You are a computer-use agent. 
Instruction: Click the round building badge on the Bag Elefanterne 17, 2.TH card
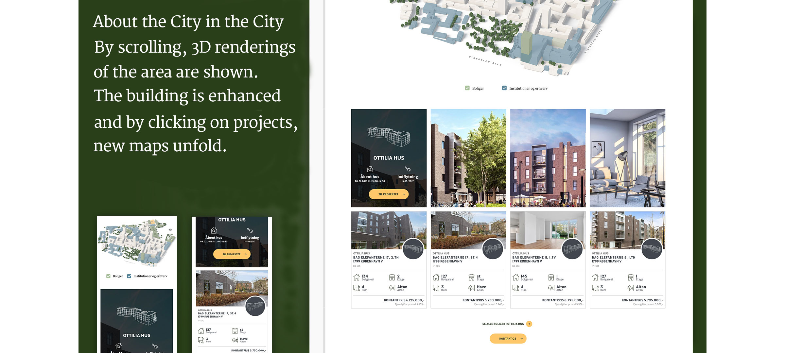413,249
